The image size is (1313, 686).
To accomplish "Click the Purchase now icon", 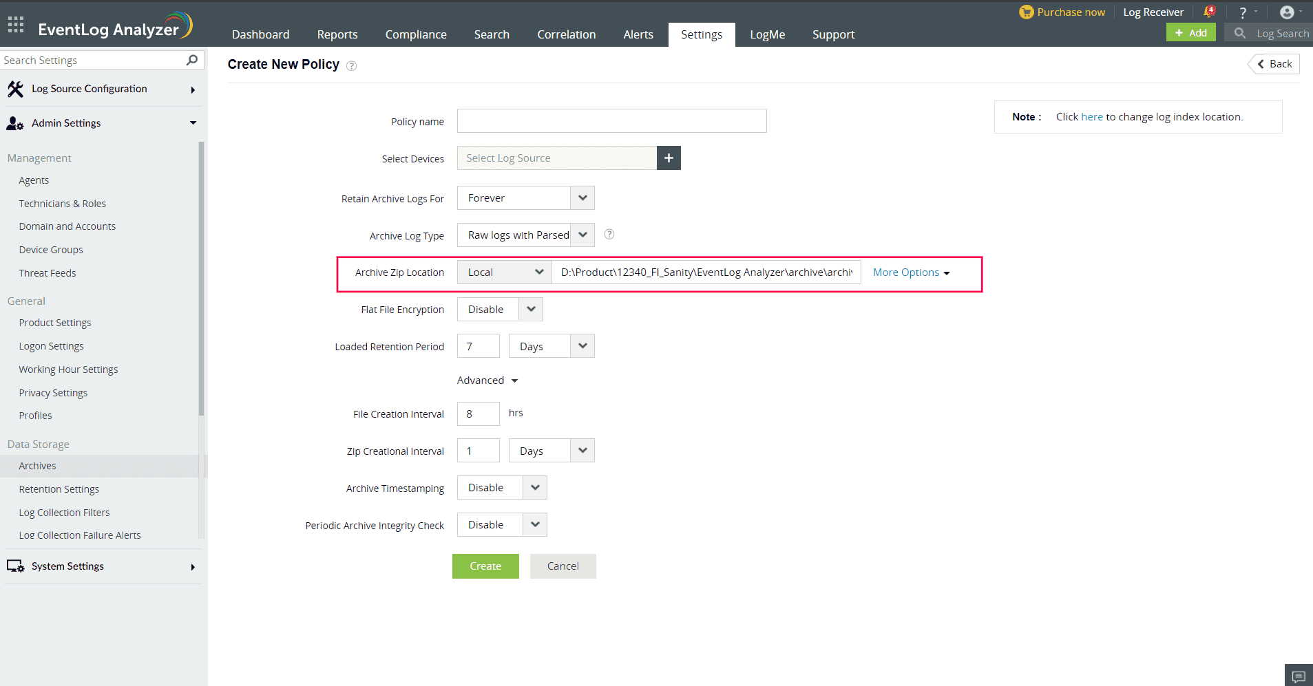I will 1027,12.
